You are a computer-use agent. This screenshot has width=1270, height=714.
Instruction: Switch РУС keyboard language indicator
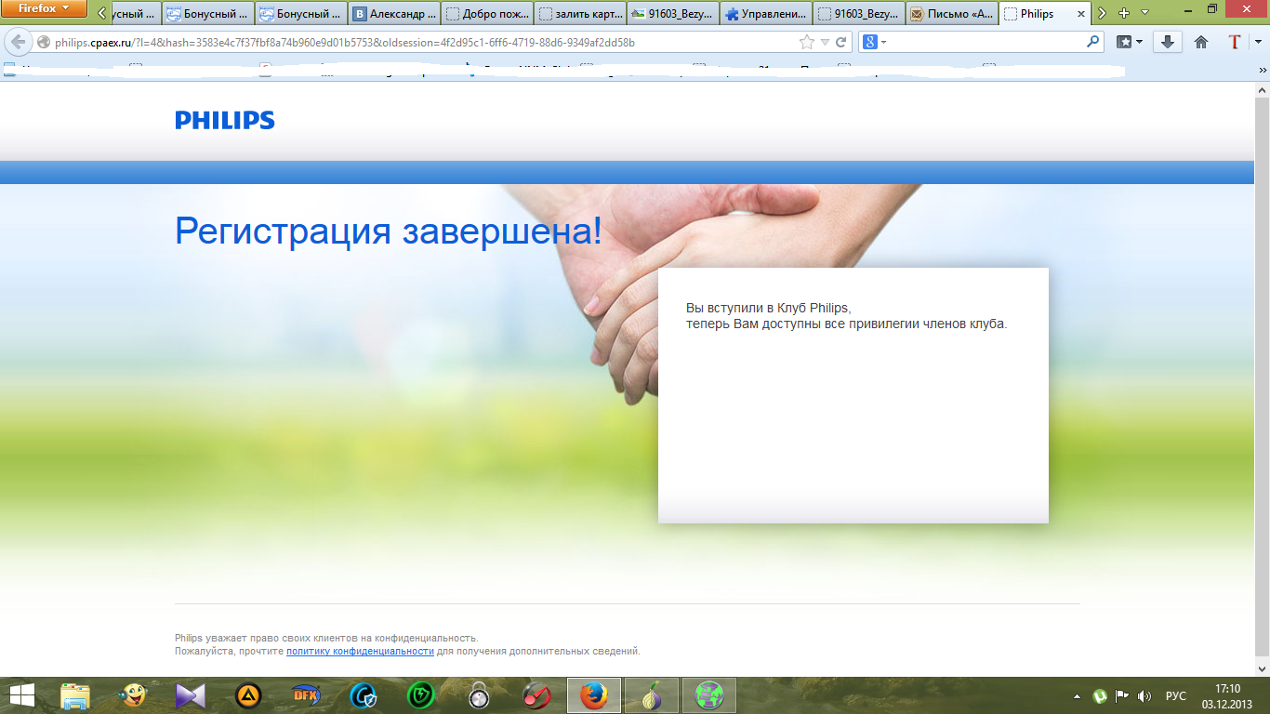(1176, 695)
